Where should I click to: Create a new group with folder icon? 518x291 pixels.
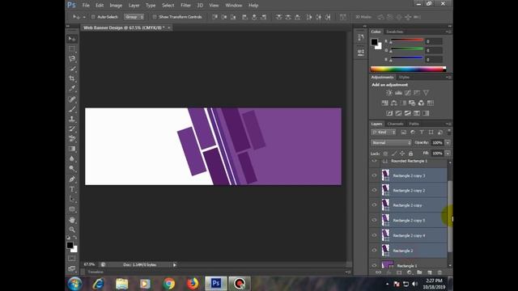[x=419, y=272]
